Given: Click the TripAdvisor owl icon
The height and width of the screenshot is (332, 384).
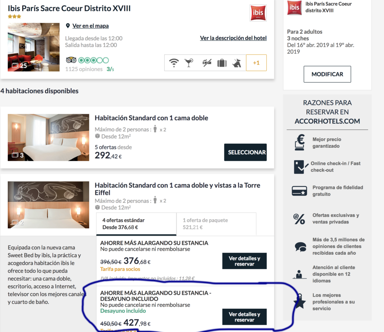Looking at the screenshot, I should [x=71, y=60].
